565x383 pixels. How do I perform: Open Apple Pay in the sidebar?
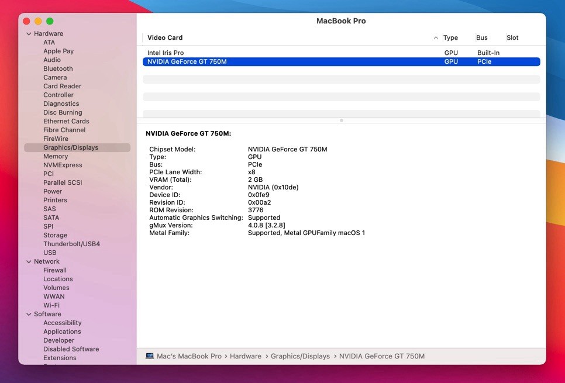tap(58, 51)
